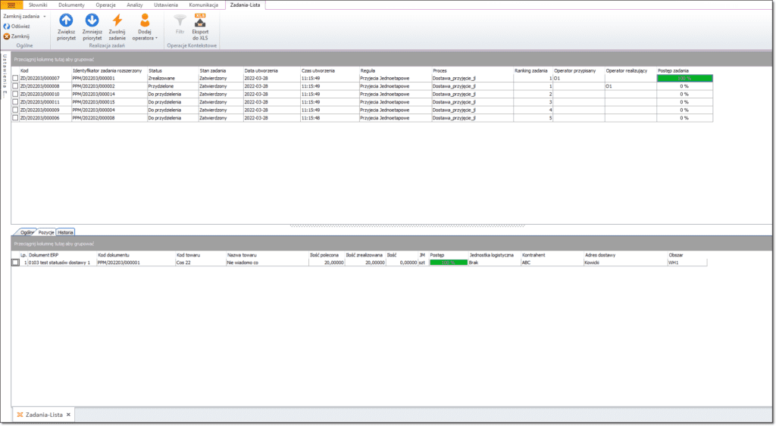Click the Obszar cell WH1
The height and width of the screenshot is (426, 776).
click(x=687, y=263)
